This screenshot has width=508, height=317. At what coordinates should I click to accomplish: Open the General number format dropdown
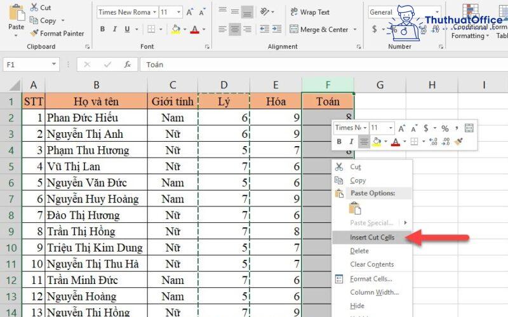click(x=438, y=12)
